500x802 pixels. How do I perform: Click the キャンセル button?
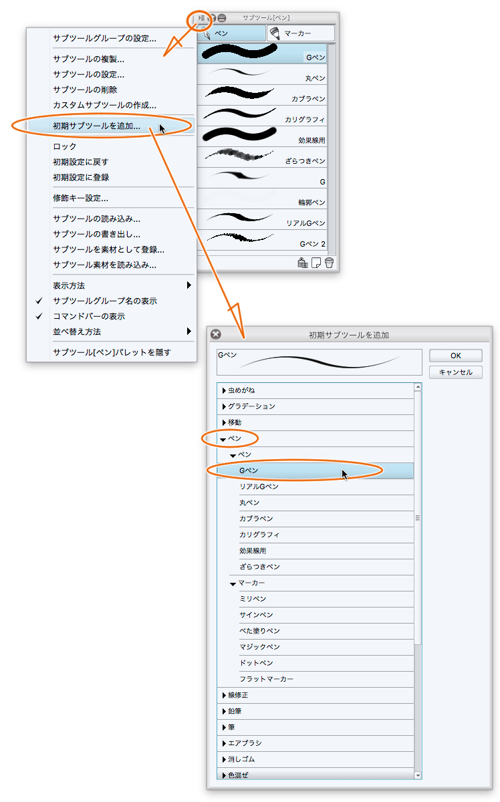pos(455,372)
